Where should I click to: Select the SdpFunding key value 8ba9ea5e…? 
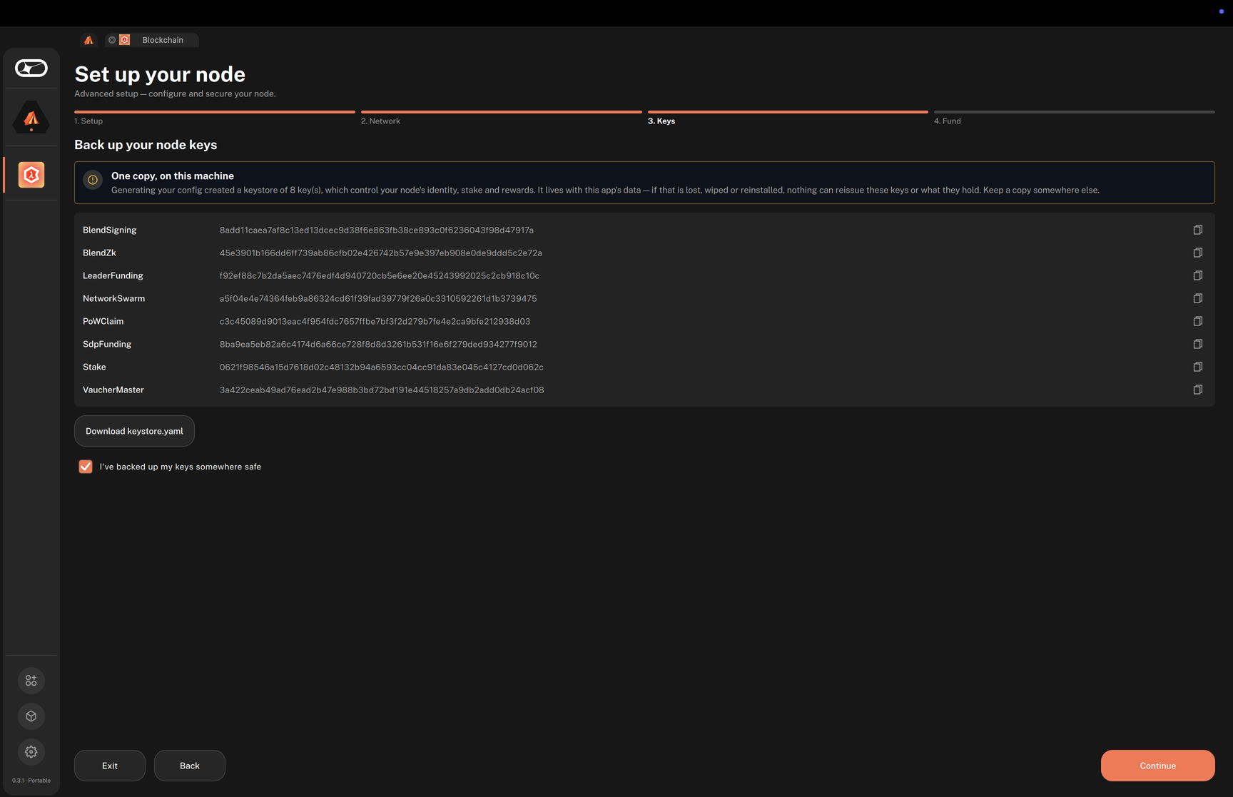click(x=378, y=344)
